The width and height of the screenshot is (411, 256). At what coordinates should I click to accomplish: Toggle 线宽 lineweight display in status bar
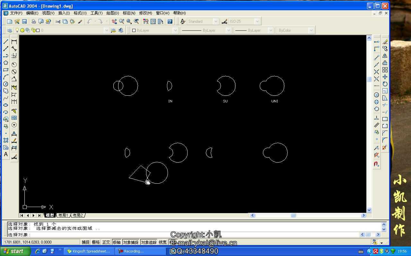click(163, 242)
